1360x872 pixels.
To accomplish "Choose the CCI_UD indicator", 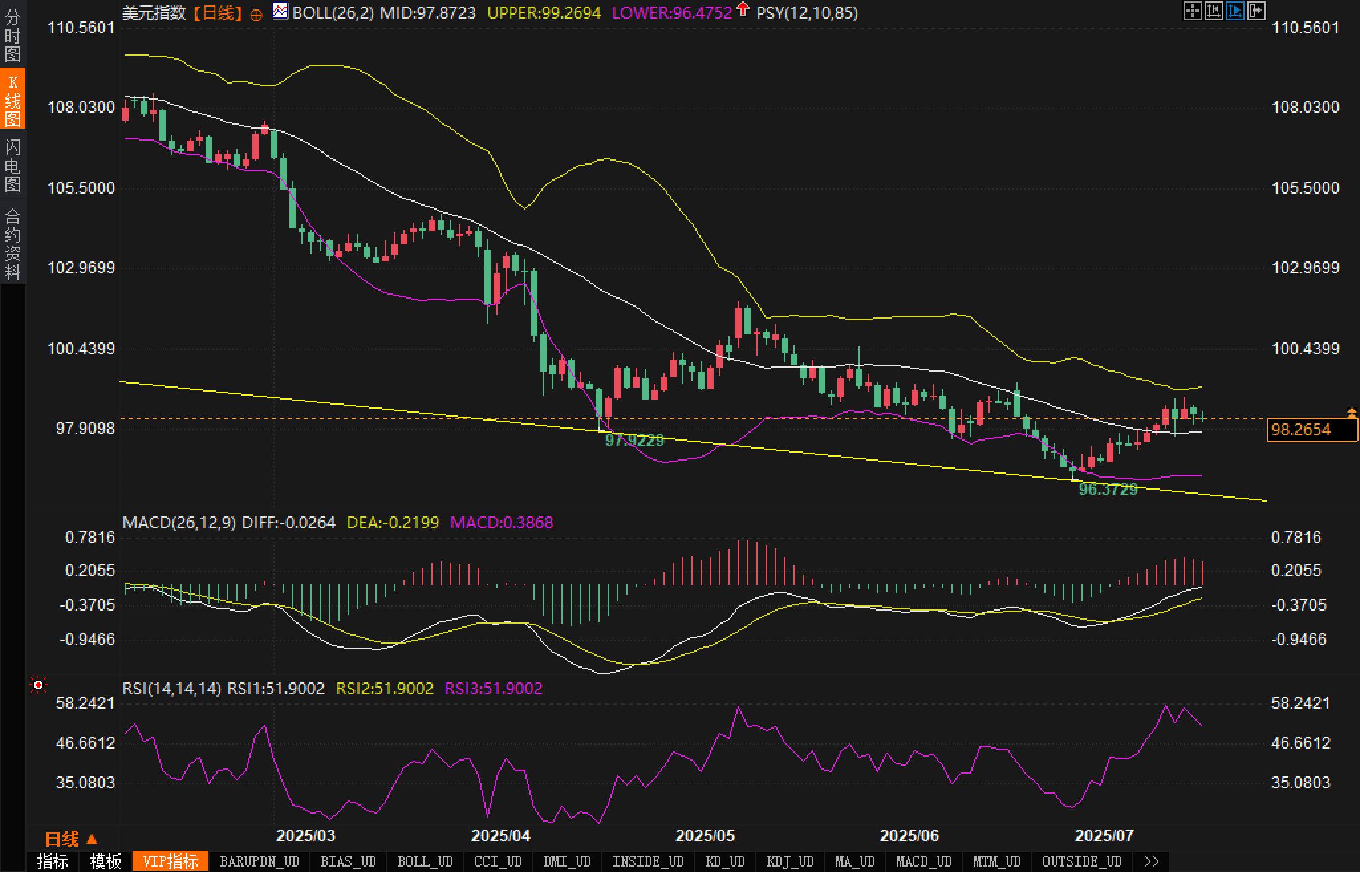I will click(x=498, y=861).
